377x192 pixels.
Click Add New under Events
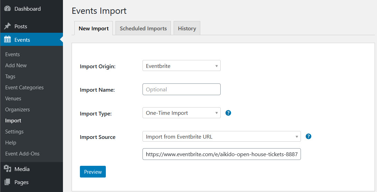(x=16, y=65)
